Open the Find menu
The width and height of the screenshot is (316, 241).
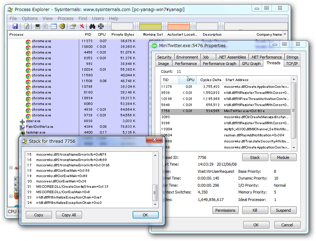(83, 19)
